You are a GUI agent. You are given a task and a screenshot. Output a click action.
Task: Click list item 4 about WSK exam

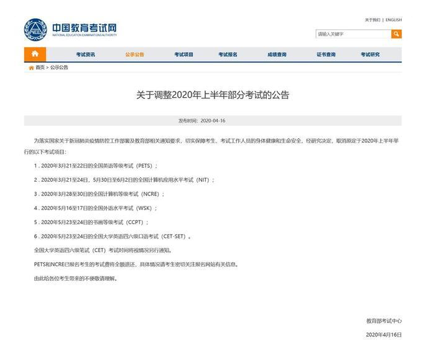[96, 208]
